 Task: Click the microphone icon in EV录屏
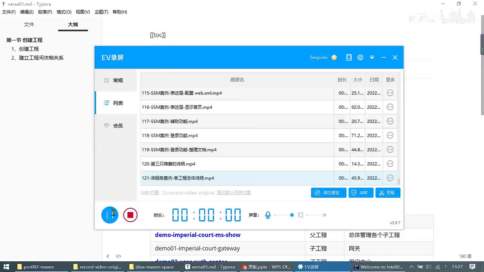click(x=268, y=215)
